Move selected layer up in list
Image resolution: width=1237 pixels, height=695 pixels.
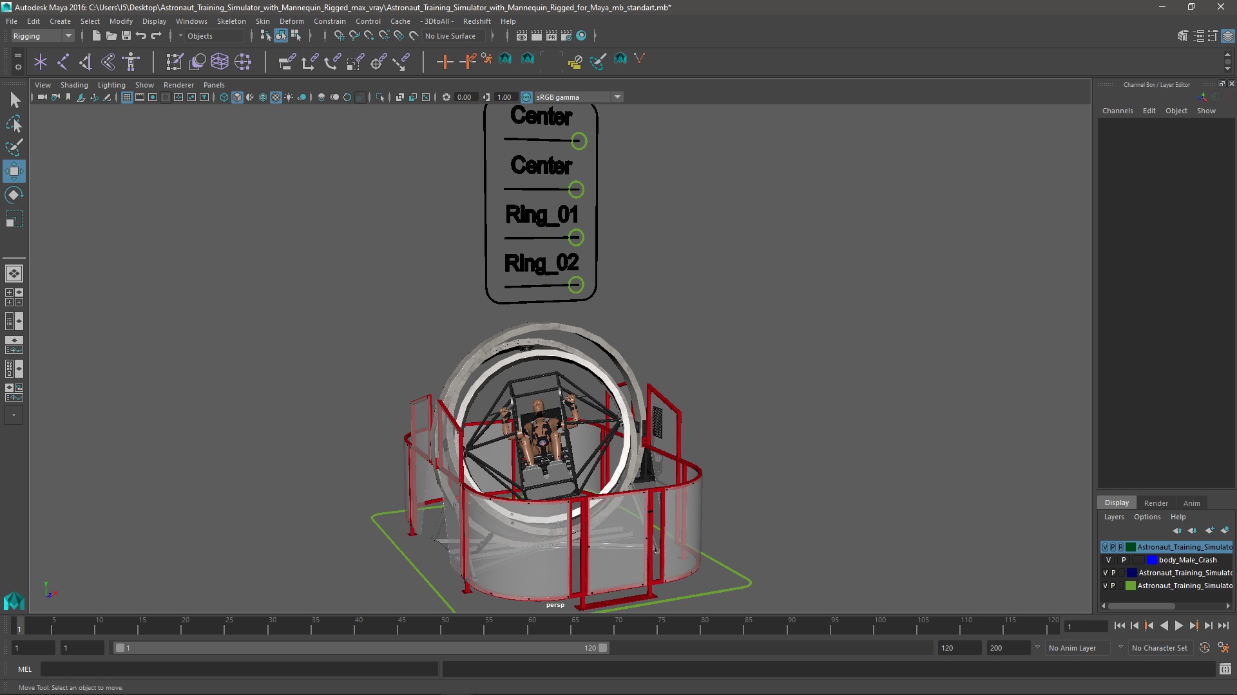pyautogui.click(x=1177, y=530)
